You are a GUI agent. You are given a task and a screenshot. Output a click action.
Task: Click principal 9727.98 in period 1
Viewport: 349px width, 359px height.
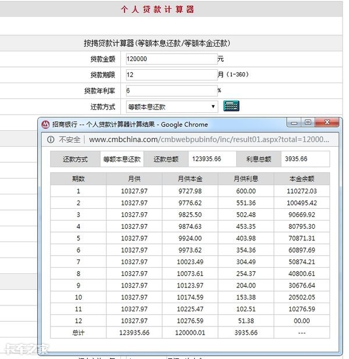[190, 191]
